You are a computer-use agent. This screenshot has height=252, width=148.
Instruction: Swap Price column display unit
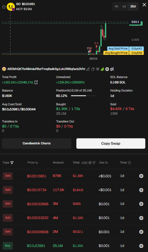36,163
